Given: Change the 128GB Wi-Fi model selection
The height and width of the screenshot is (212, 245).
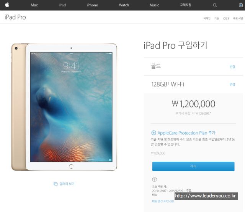Looking at the screenshot, I should coord(232,84).
